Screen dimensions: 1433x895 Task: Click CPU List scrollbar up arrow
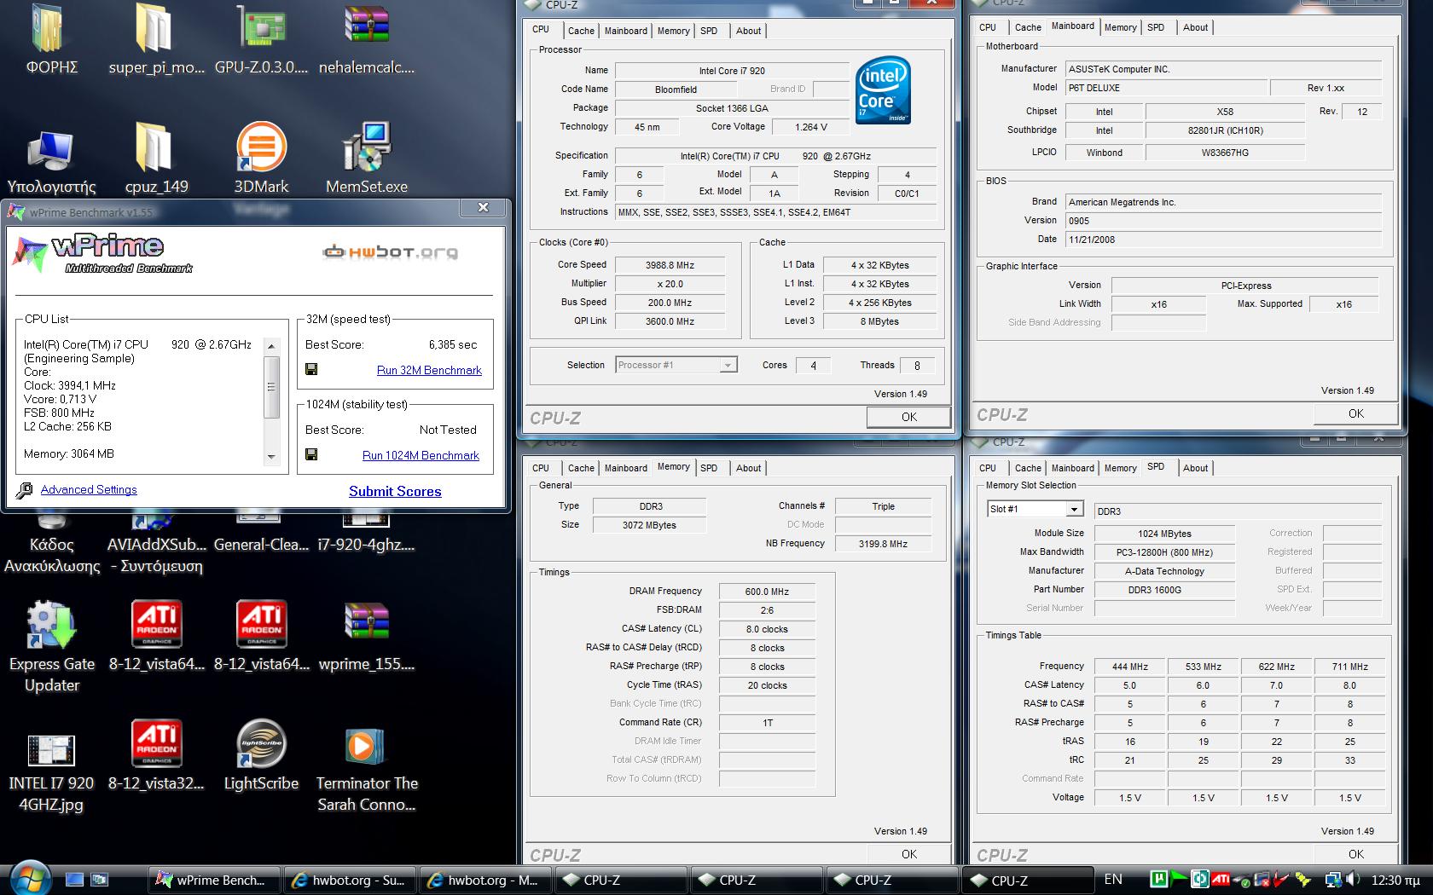pyautogui.click(x=271, y=345)
